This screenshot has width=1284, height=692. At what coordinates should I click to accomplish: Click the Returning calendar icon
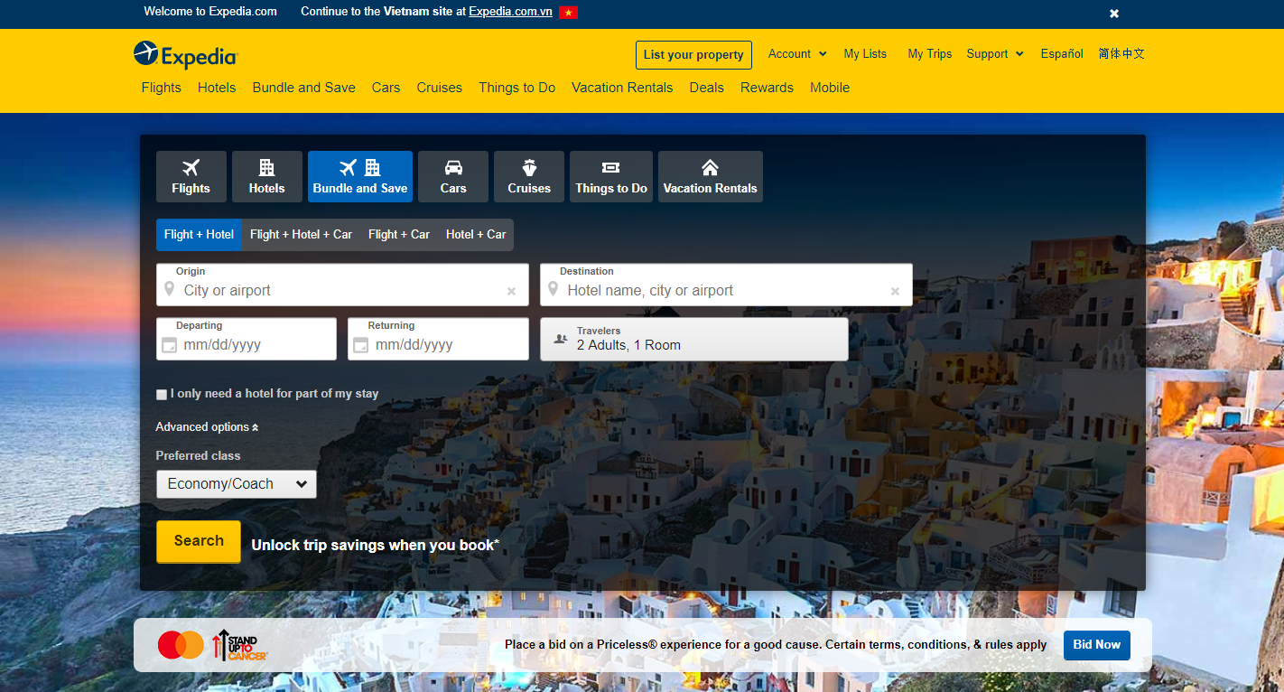pos(360,345)
